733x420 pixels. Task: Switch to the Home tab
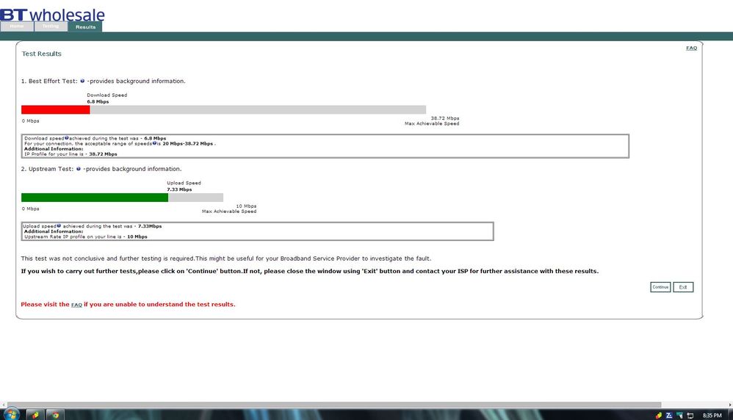[x=17, y=26]
